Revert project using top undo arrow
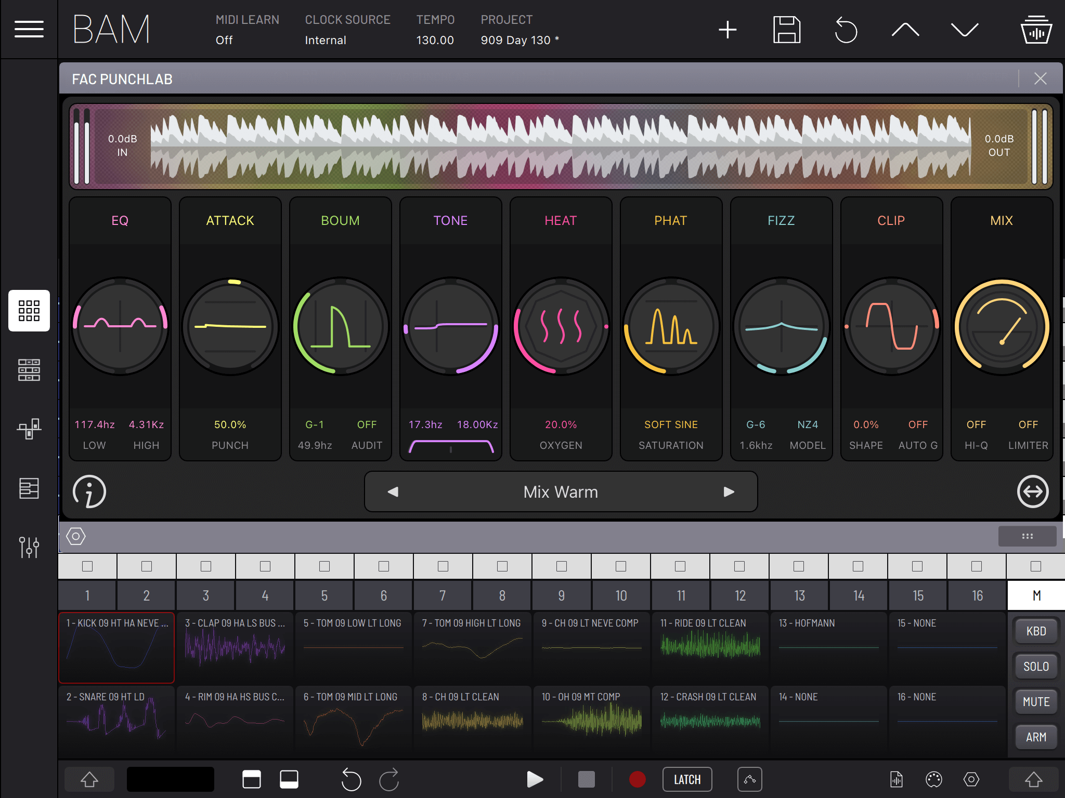Screen dimensions: 1065x798 [x=846, y=30]
